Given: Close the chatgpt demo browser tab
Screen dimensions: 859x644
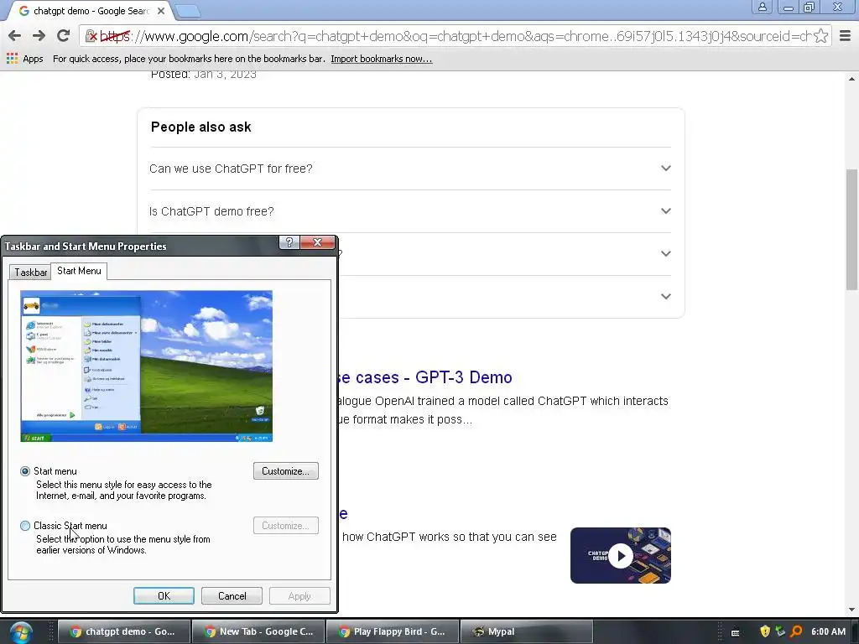Looking at the screenshot, I should click(160, 11).
